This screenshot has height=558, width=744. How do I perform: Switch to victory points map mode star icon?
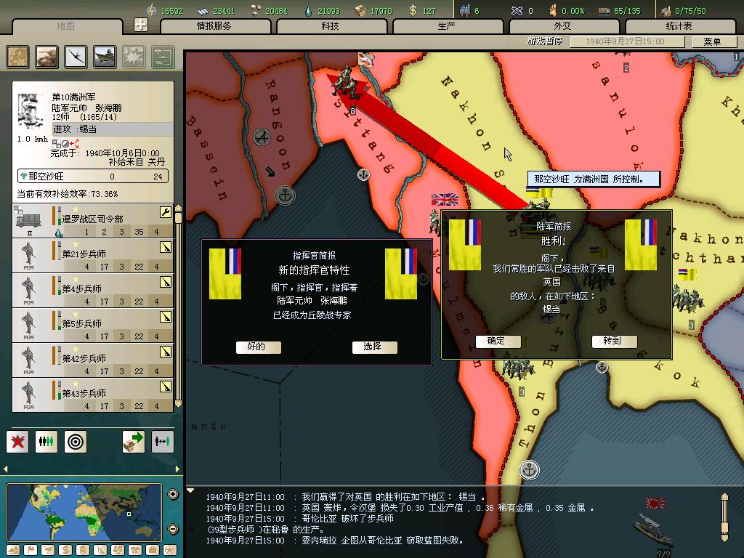point(170,551)
